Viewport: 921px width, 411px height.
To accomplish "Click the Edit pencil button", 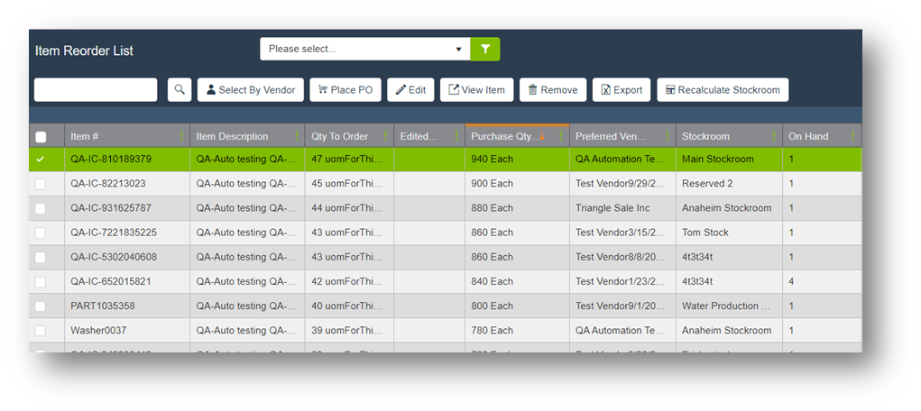I will pos(410,89).
